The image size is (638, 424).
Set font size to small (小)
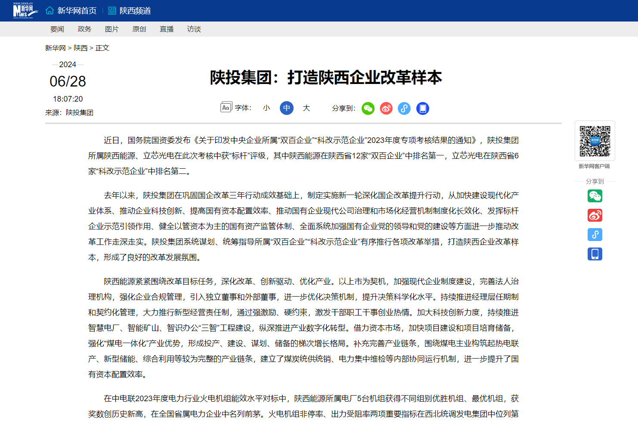pyautogui.click(x=266, y=108)
